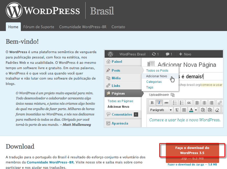The image size is (227, 169).
Task: Click WordPress Brasil in the admin bar
Action: (132, 54)
